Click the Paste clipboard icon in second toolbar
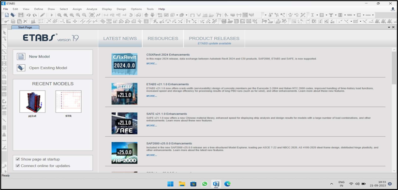This screenshot has width=398, height=190. (x=19, y=22)
